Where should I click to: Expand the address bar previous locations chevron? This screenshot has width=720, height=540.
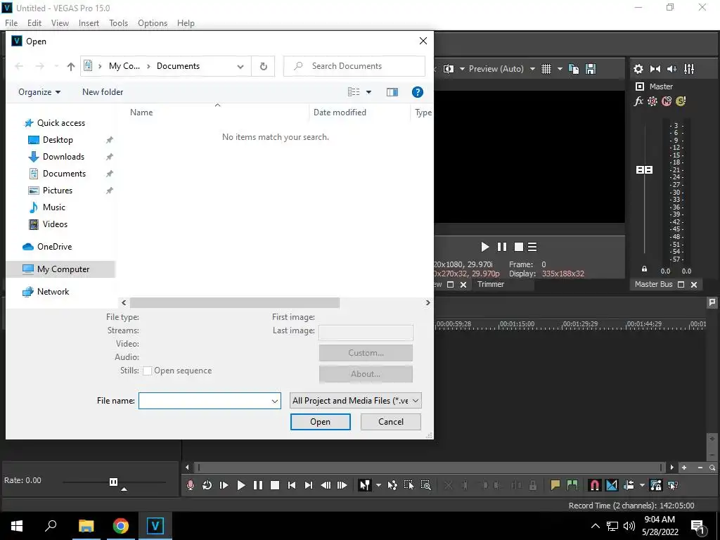click(240, 67)
